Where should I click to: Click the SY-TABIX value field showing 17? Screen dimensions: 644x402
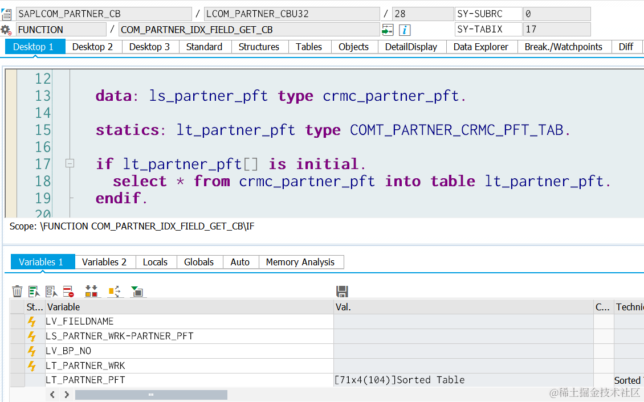coord(557,30)
